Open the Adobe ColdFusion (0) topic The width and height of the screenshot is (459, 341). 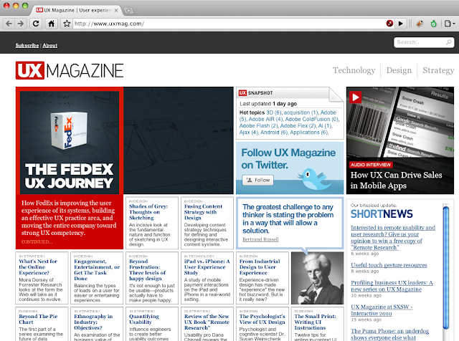(312, 120)
